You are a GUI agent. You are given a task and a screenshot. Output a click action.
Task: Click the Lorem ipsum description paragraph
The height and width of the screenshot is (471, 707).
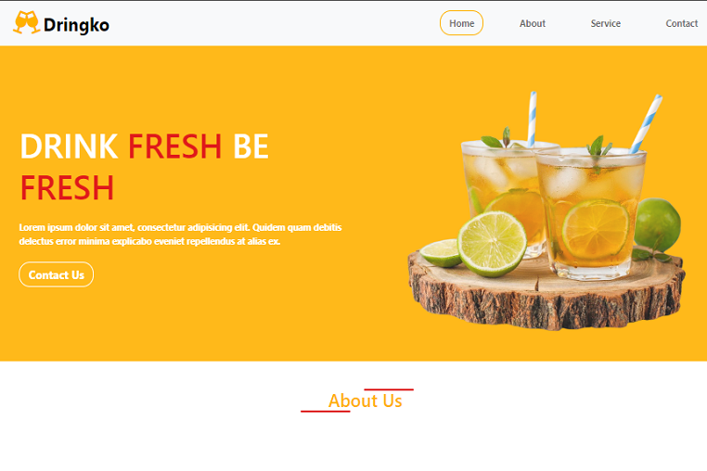click(x=180, y=234)
